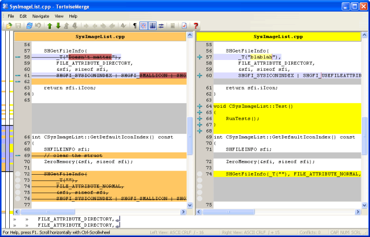Open the Navigate menu
This screenshot has height=237, width=370.
click(x=40, y=16)
